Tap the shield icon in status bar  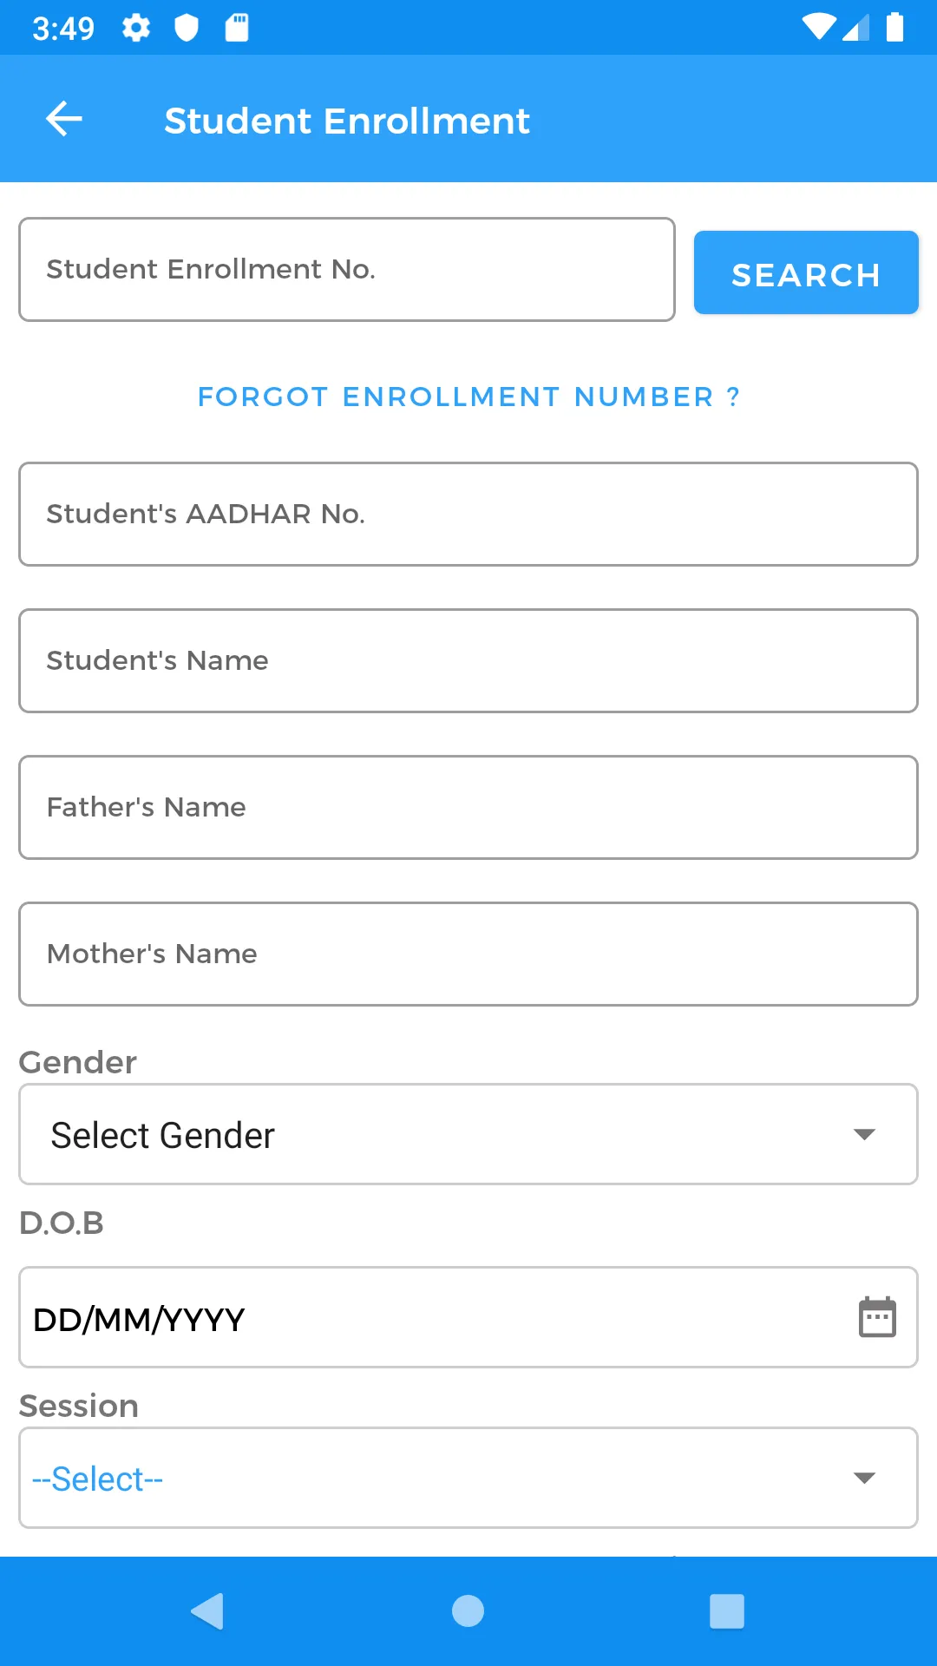pyautogui.click(x=187, y=29)
